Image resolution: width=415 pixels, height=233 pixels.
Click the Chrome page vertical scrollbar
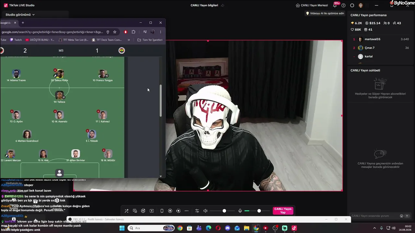pos(161,101)
